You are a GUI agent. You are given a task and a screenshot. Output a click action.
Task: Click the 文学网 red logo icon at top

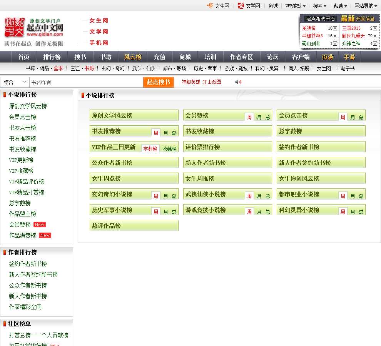tap(241, 6)
